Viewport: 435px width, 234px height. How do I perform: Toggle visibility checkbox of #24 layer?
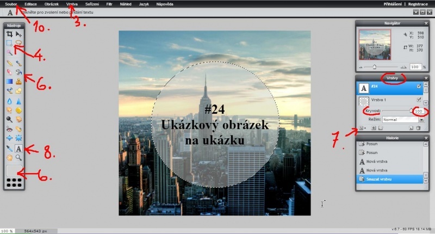pyautogui.click(x=418, y=86)
